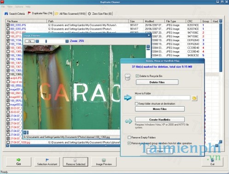
Task: Select the first 000_0393.JPG file name
Action: click(18, 25)
